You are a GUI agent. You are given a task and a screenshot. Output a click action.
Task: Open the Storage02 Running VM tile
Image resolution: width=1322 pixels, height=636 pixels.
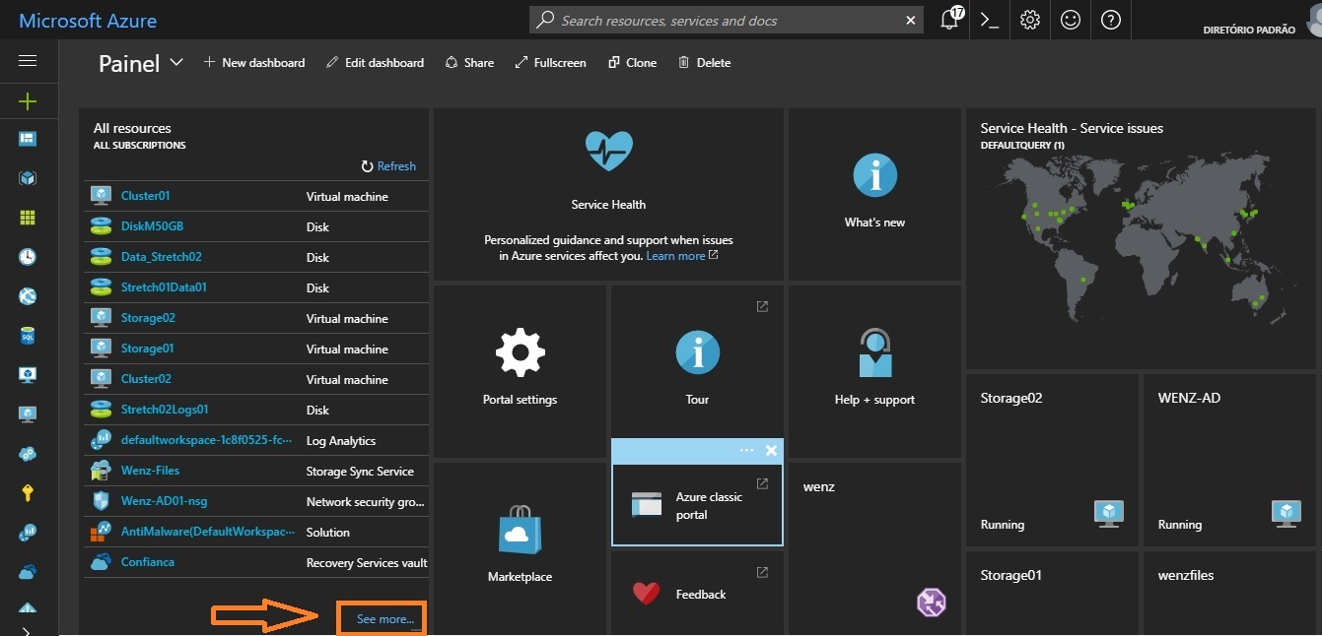tap(1052, 461)
